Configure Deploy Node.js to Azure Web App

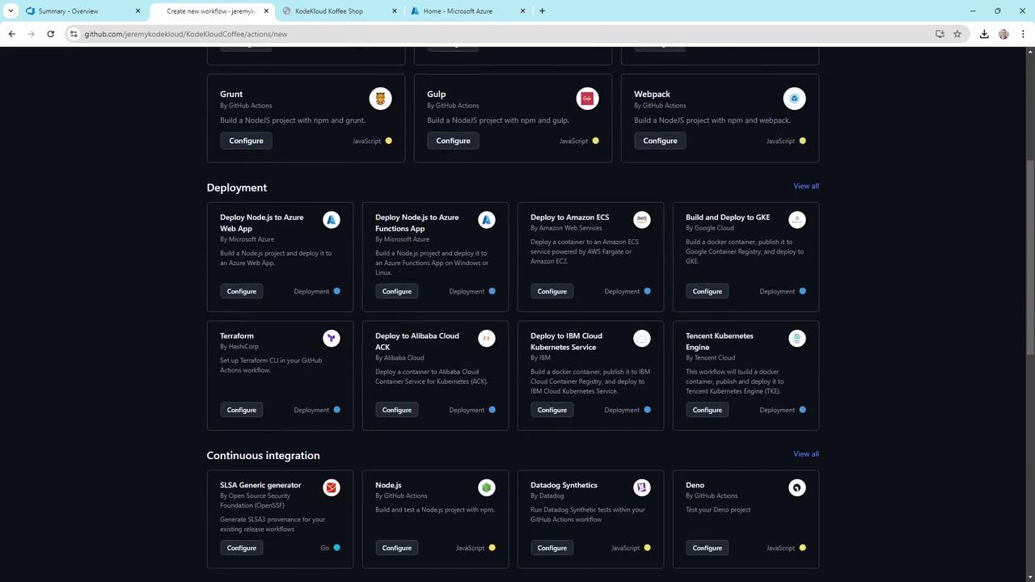[x=241, y=291]
